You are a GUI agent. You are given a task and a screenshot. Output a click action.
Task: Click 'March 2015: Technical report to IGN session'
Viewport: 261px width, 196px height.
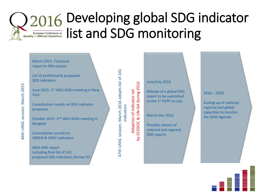50,64
